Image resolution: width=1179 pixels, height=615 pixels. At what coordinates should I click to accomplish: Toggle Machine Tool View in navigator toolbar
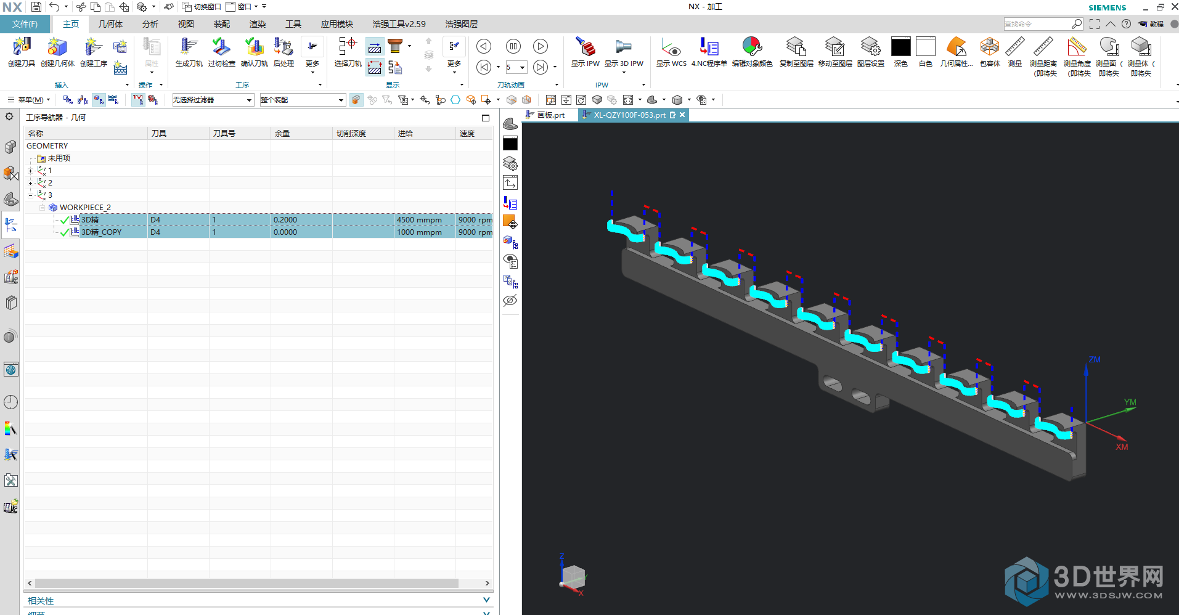point(83,100)
